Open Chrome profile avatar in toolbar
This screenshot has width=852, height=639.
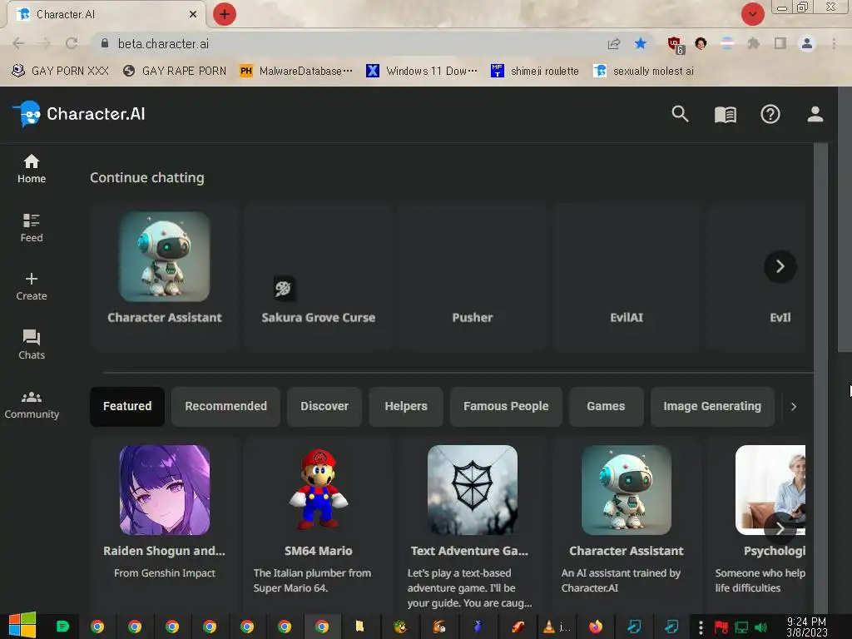807,43
